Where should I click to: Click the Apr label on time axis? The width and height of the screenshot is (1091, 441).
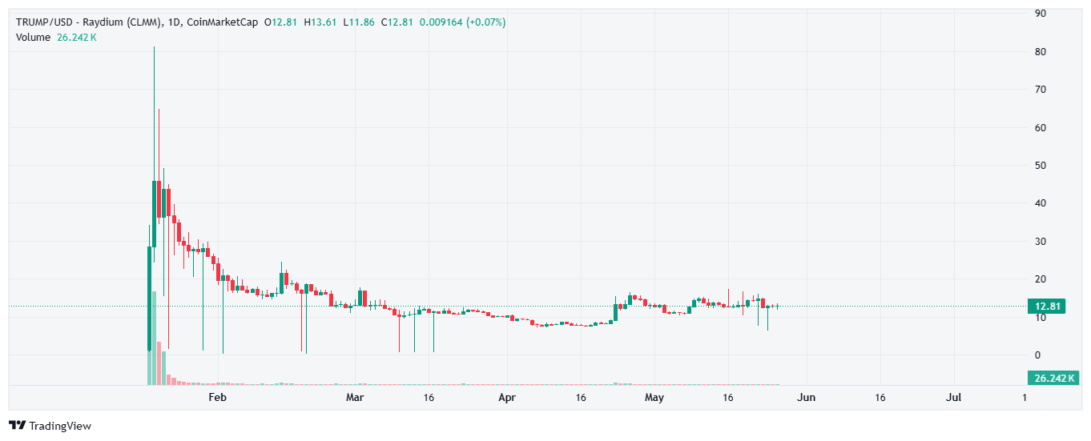506,398
